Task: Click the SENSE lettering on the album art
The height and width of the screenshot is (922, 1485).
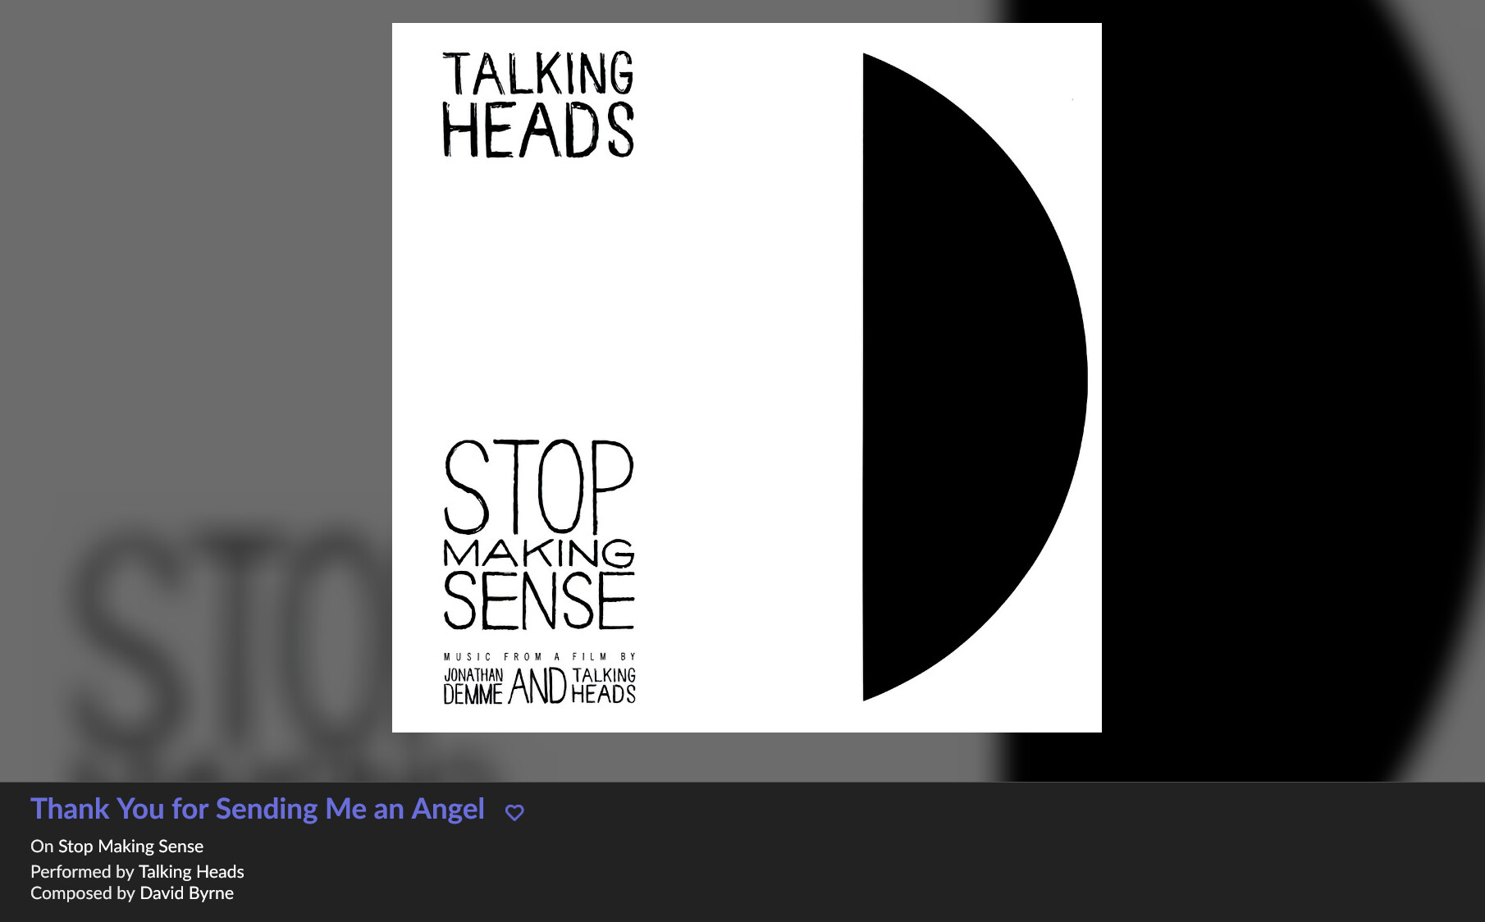Action: pyautogui.click(x=539, y=600)
